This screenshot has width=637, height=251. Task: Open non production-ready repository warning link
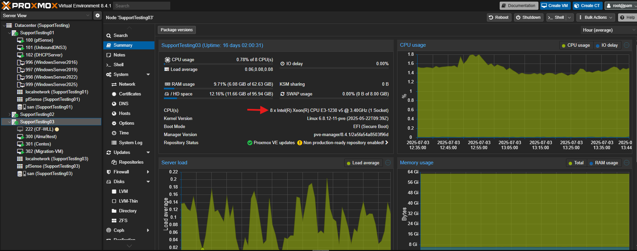[343, 143]
